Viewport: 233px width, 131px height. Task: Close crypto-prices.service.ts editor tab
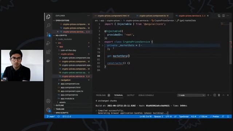point(208,16)
